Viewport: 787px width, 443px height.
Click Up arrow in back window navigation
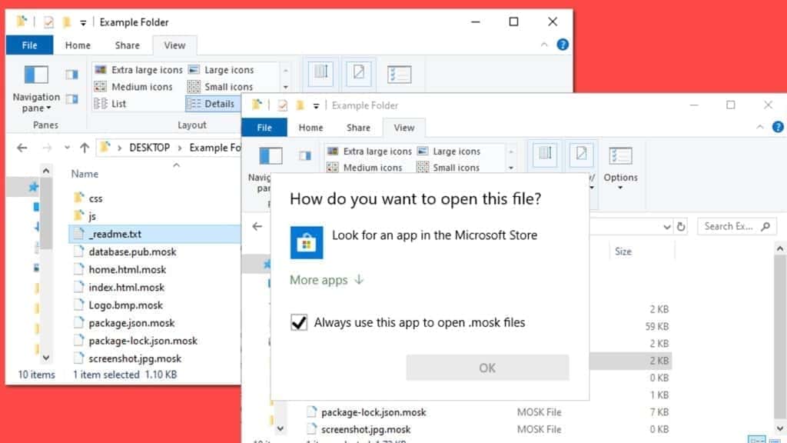[x=85, y=148]
